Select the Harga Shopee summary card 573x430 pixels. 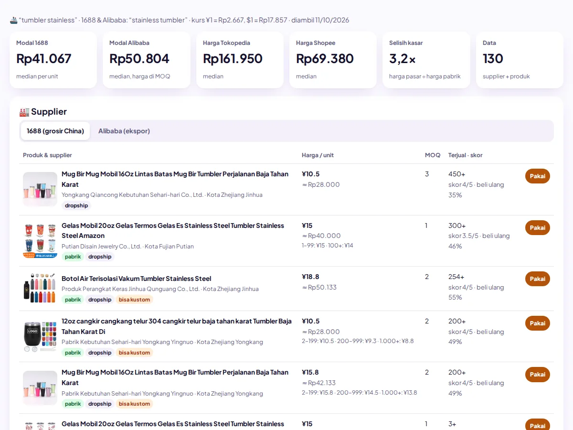coord(333,60)
